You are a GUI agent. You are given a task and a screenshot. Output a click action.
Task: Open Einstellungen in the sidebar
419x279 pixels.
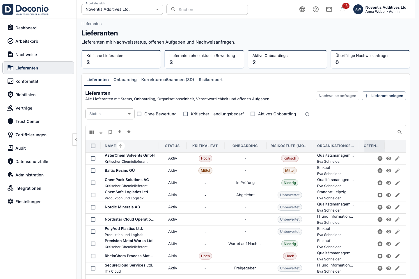[x=38, y=202]
